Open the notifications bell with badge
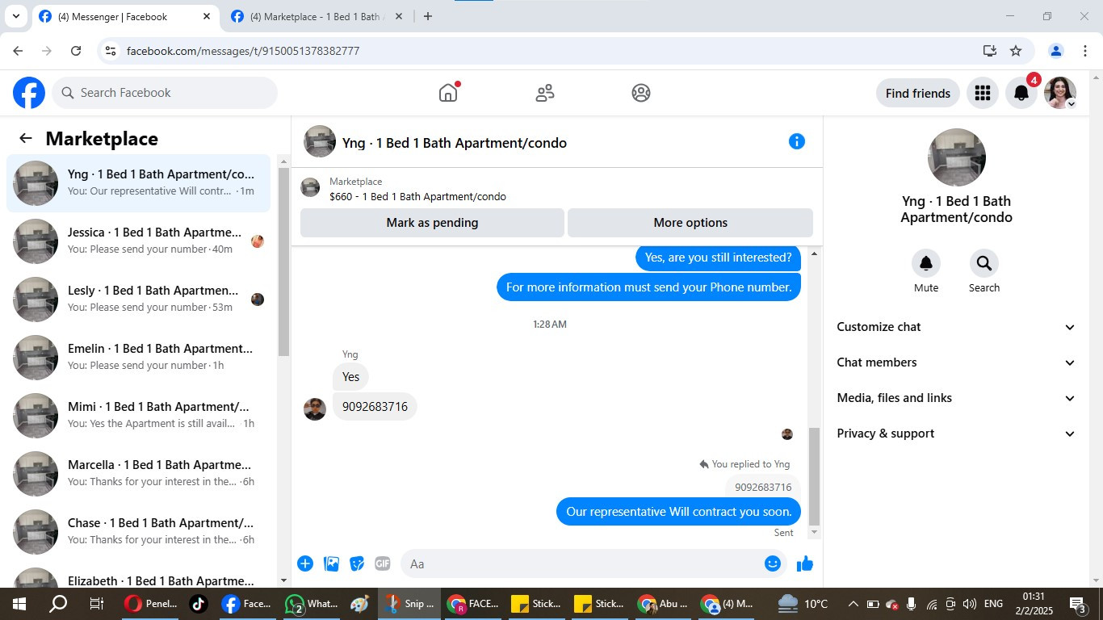Screen dimensions: 1103x620 [x=1021, y=93]
